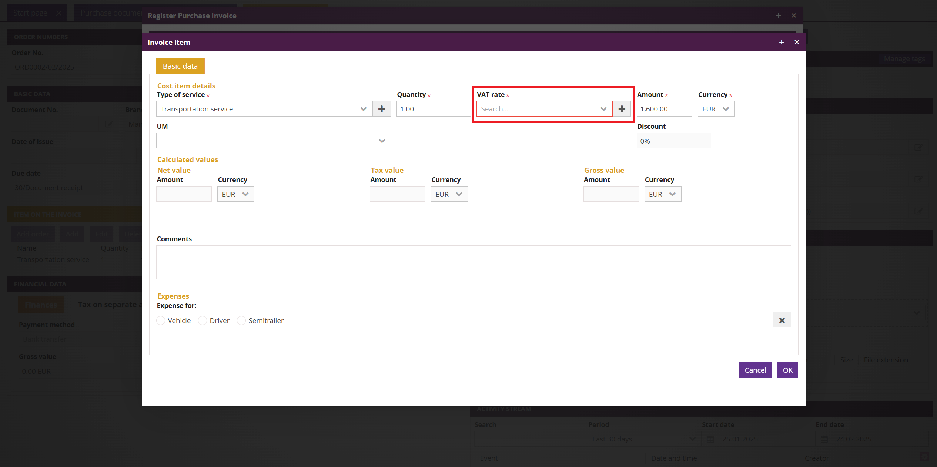This screenshot has width=937, height=467.
Task: Click into the Comments text area
Action: (x=473, y=262)
